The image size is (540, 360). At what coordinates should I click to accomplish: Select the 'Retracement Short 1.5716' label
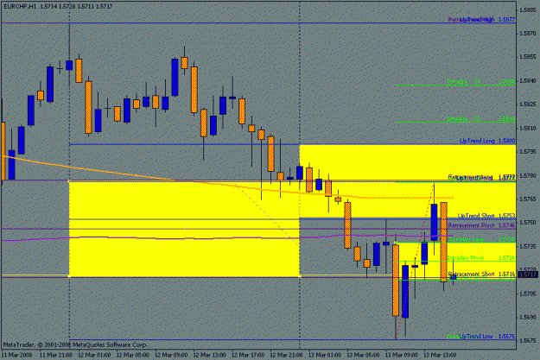tap(482, 274)
